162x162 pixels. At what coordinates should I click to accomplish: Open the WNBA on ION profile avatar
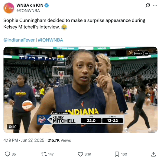(x=9, y=8)
